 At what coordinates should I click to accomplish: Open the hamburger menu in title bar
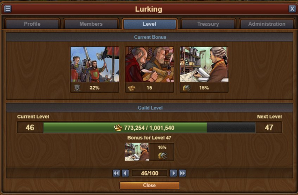coord(7,9)
